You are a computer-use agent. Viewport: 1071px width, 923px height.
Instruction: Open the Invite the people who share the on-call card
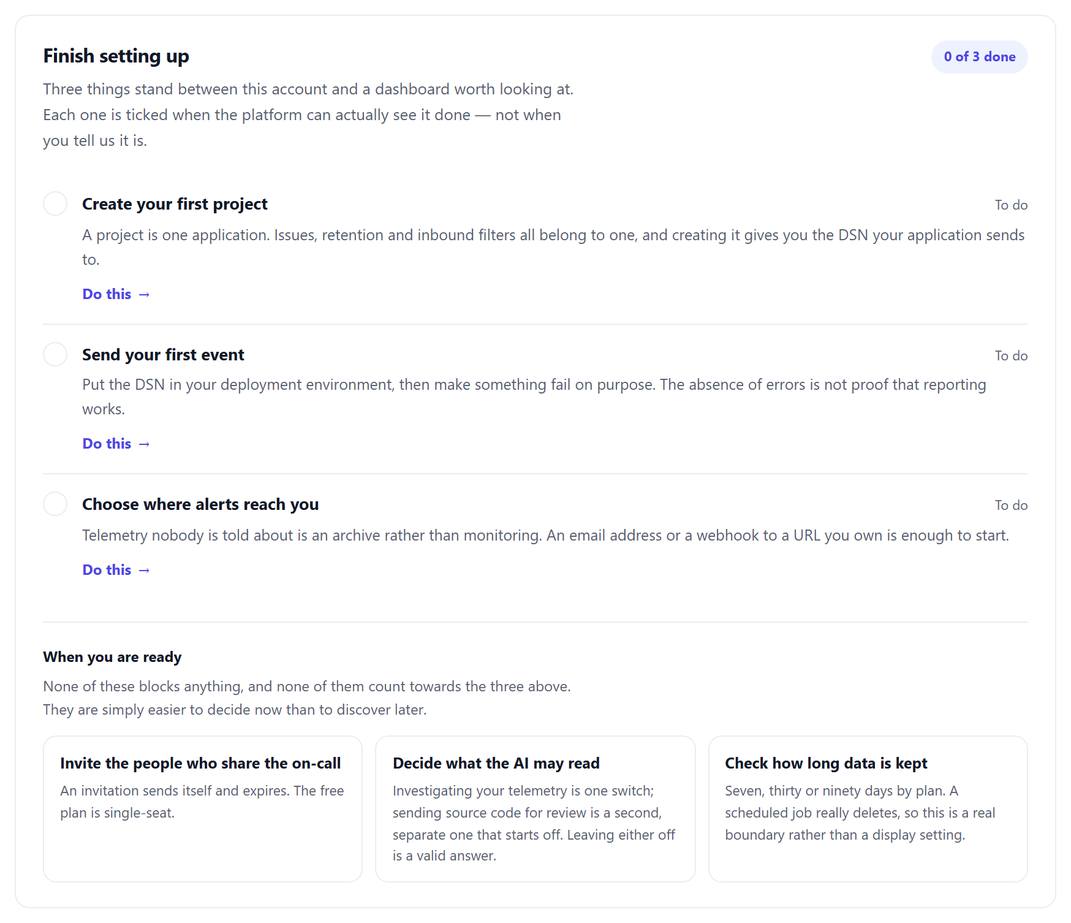(203, 809)
